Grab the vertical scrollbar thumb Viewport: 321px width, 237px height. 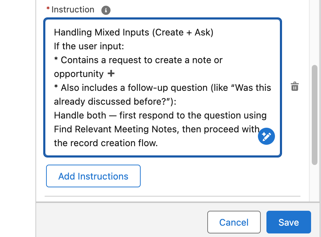314,114
